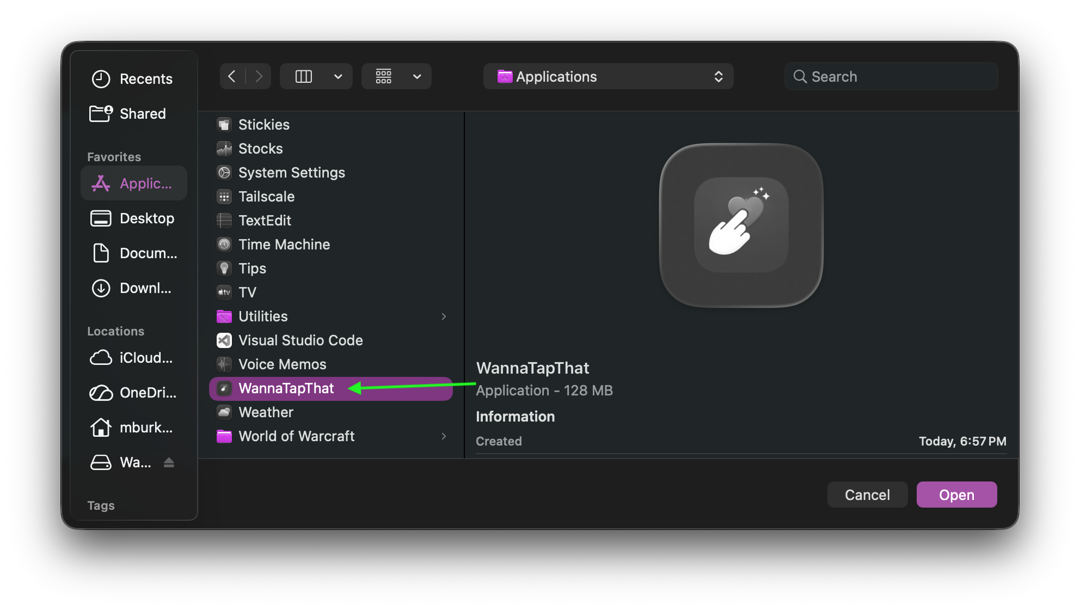
Task: Click the Search field
Action: coord(891,77)
